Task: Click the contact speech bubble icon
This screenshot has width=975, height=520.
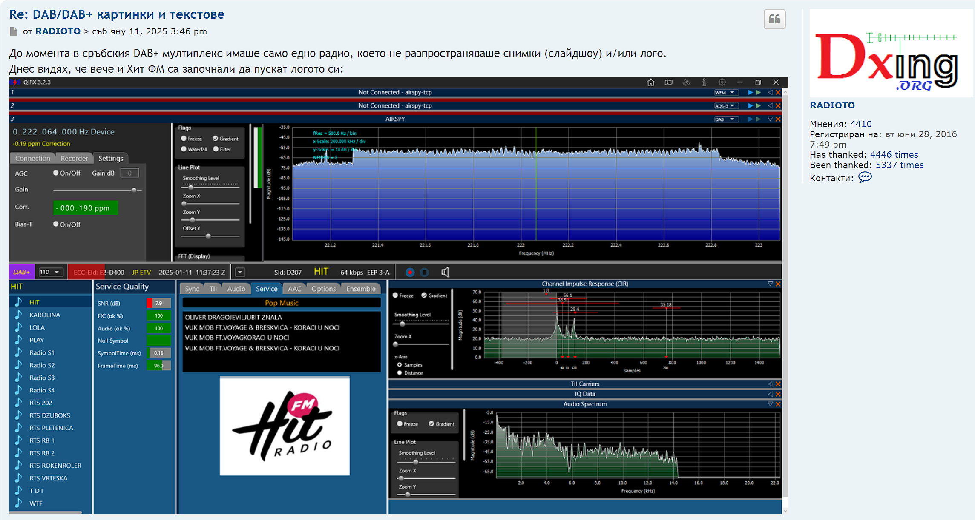Action: (865, 178)
